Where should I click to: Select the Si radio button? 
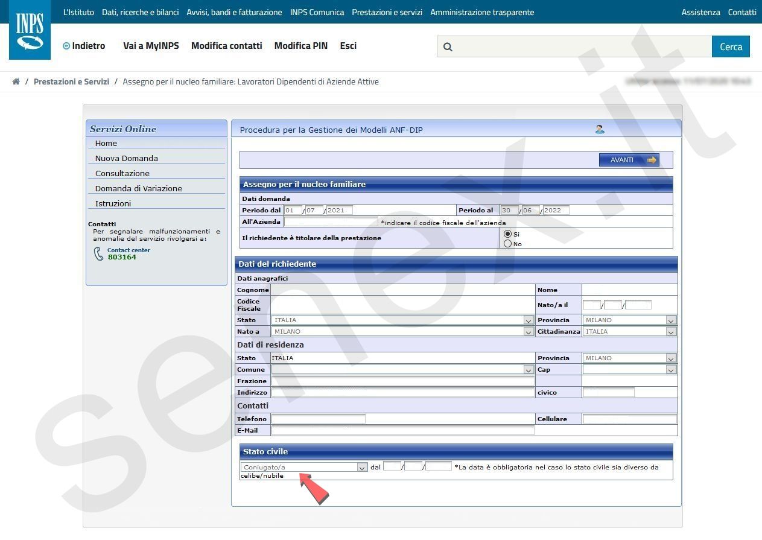[x=507, y=233]
